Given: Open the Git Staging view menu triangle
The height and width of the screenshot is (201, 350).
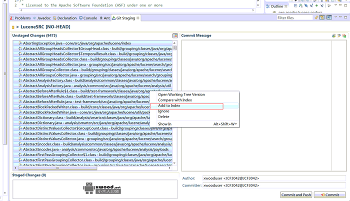Looking at the screenshot, I should [x=335, y=17].
